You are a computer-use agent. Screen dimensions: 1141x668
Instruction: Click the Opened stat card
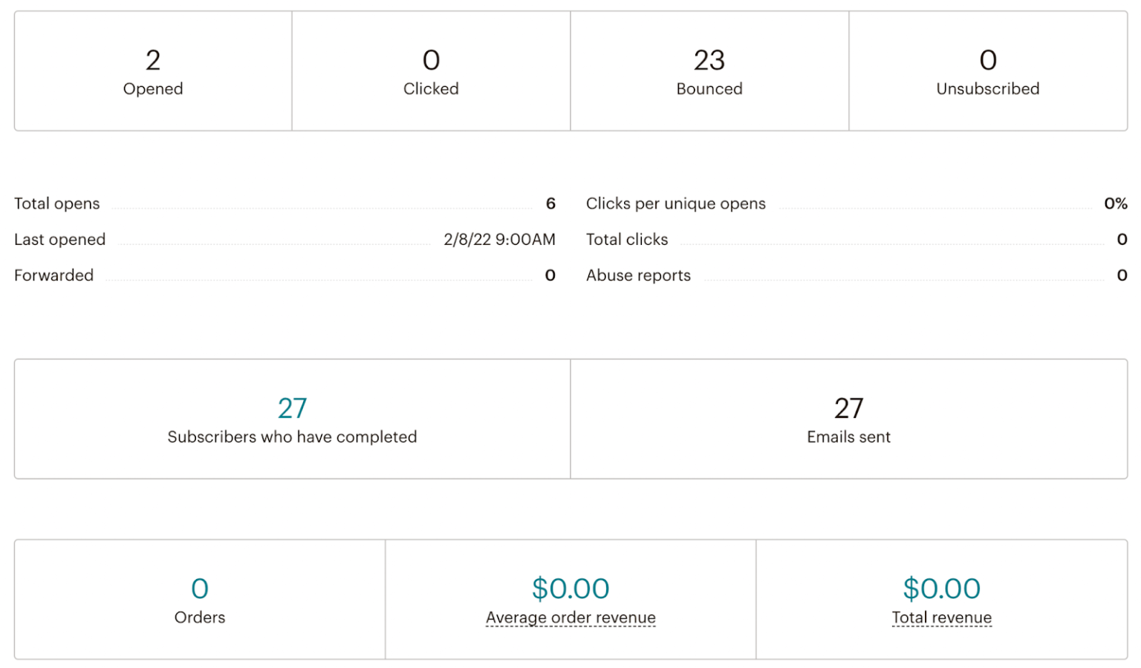pyautogui.click(x=152, y=71)
